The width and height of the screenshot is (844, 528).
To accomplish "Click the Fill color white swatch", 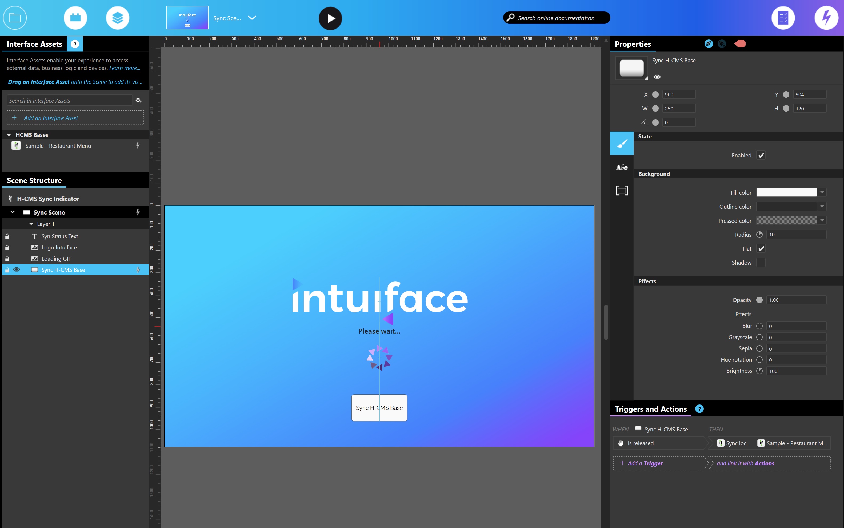I will point(786,192).
